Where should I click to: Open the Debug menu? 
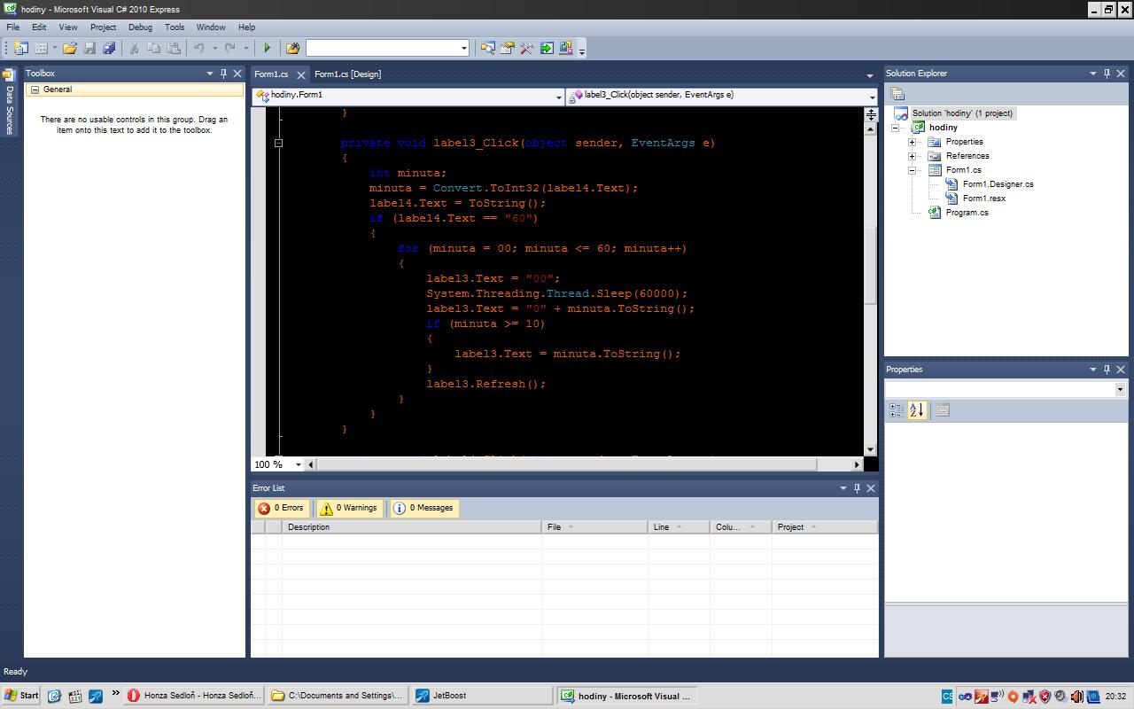tap(140, 27)
